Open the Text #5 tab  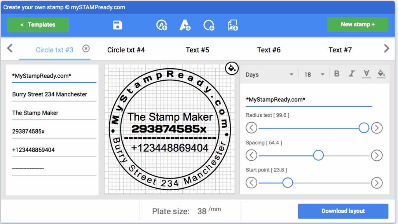(x=197, y=50)
